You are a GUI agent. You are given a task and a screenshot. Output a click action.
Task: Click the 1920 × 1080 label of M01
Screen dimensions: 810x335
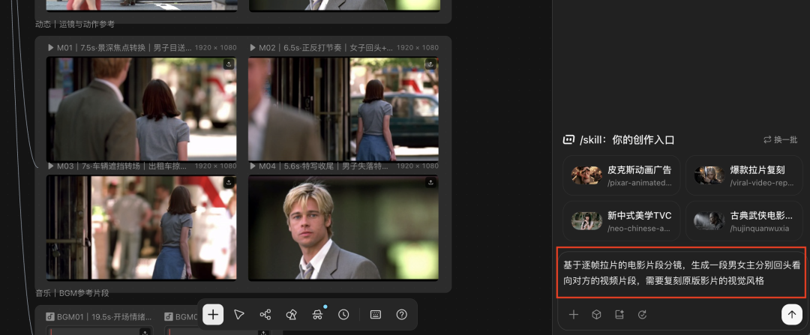coord(215,47)
